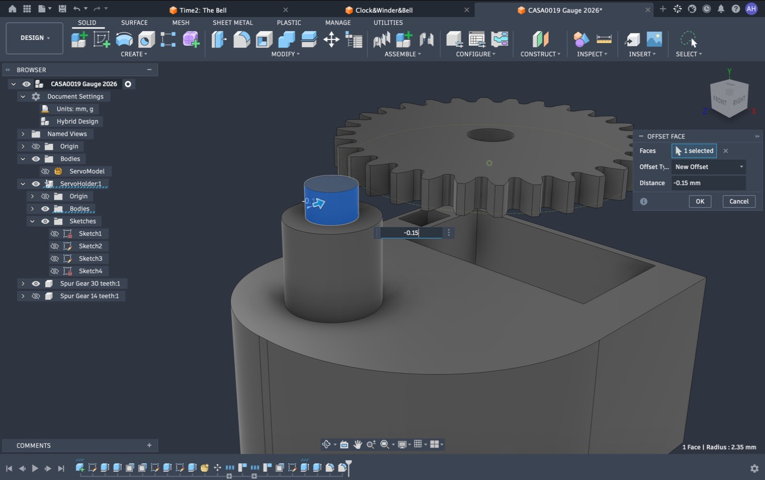Viewport: 765px width, 480px height.
Task: Choose the Revolve tool in Create
Action: (x=124, y=39)
